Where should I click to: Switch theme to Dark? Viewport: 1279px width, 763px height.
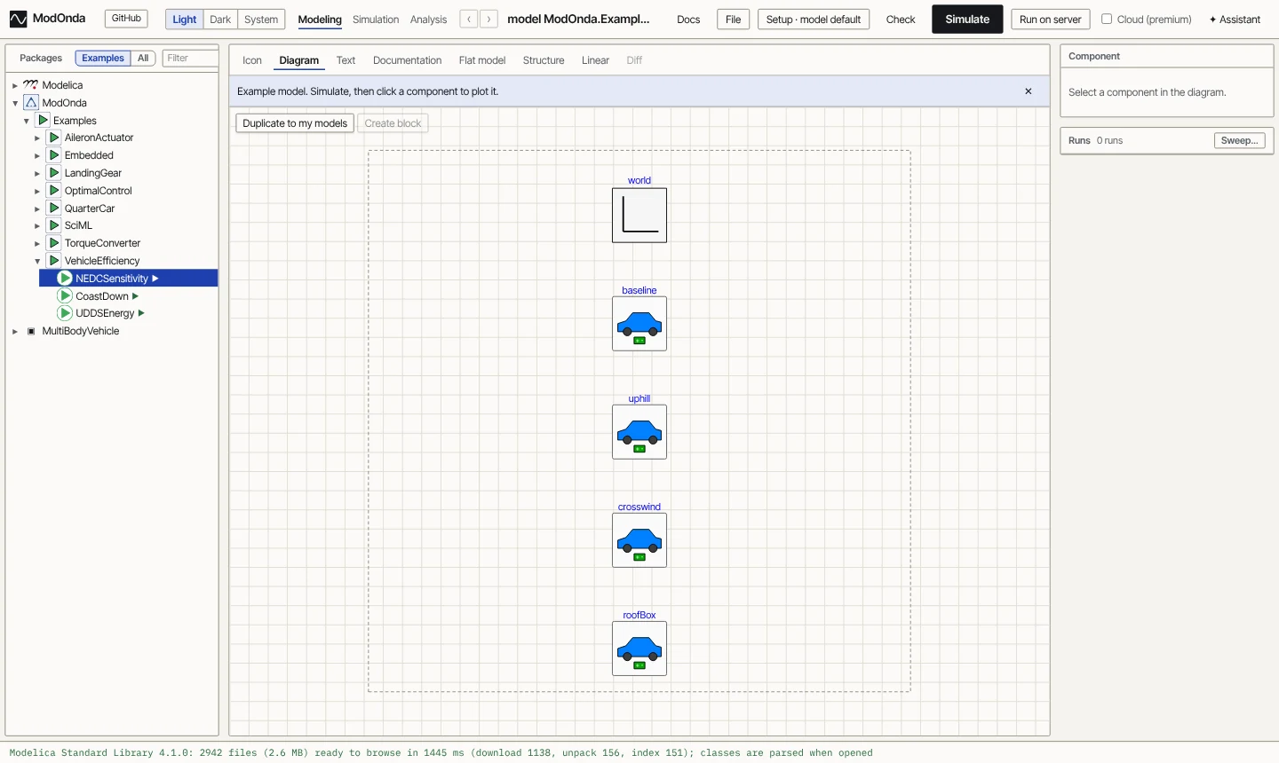tap(220, 20)
